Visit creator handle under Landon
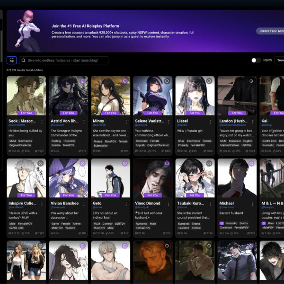This screenshot has width=284, height=284. click(233, 125)
